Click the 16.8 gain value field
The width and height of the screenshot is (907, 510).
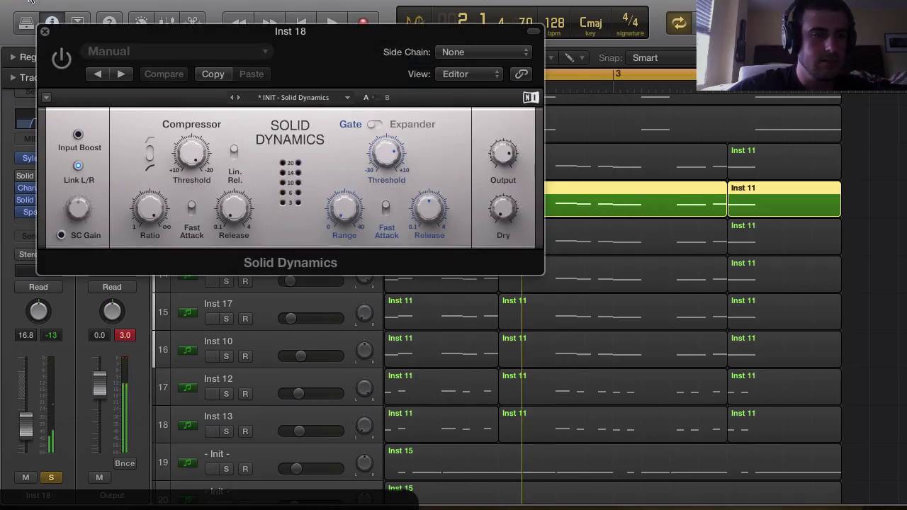(26, 335)
